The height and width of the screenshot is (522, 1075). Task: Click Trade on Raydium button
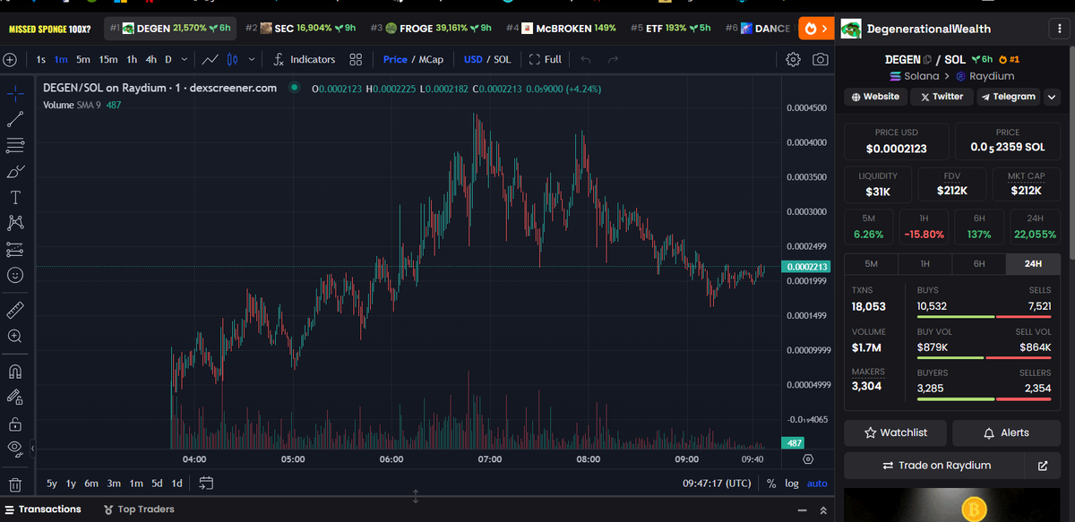point(933,466)
